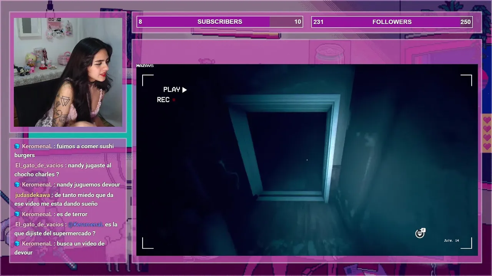Click the subscriber goal number 10
492x276 pixels.
298,22
